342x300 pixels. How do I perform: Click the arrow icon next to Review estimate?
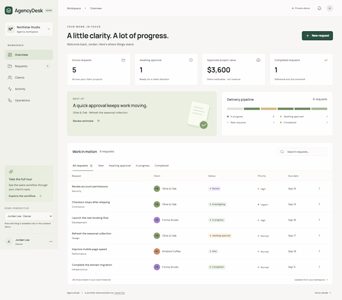pyautogui.click(x=98, y=121)
